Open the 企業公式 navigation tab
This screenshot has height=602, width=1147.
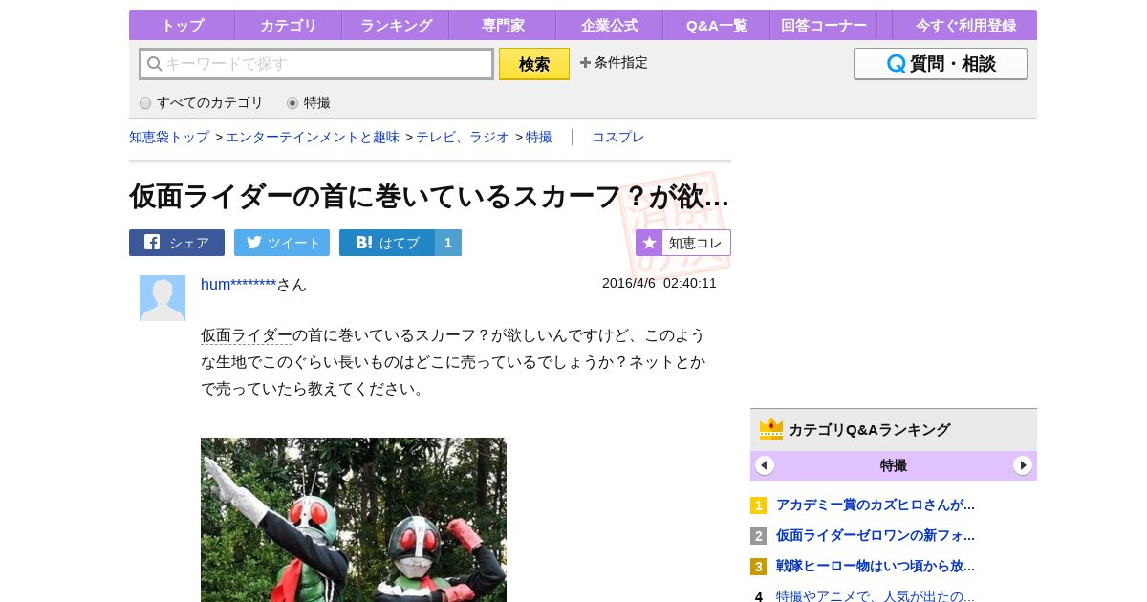point(609,25)
